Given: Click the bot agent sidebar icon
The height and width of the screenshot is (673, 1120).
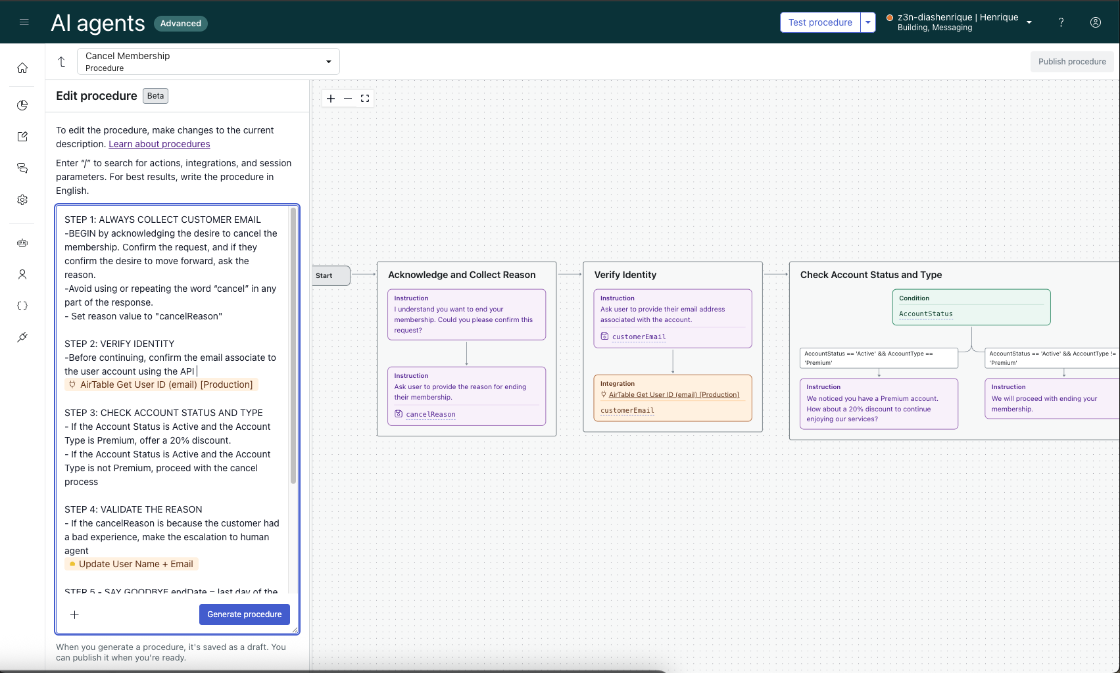Looking at the screenshot, I should (x=22, y=243).
